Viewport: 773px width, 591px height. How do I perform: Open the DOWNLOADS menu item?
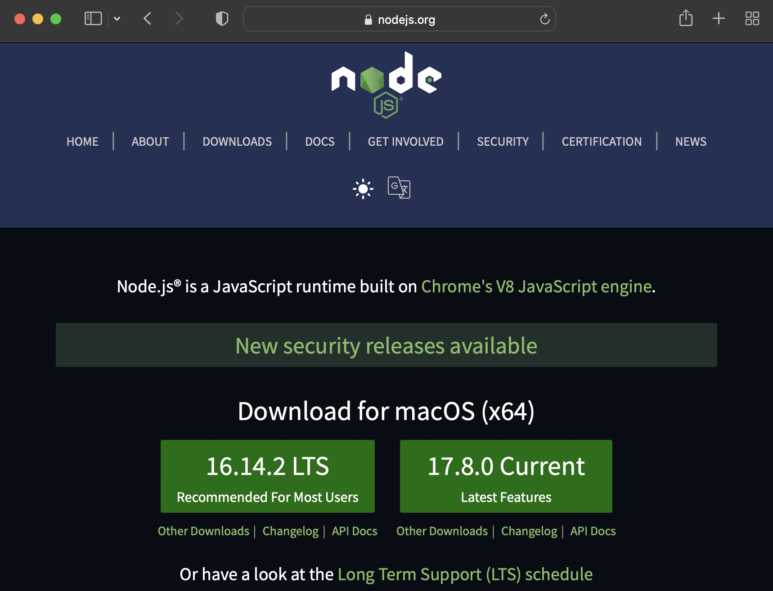click(x=237, y=142)
